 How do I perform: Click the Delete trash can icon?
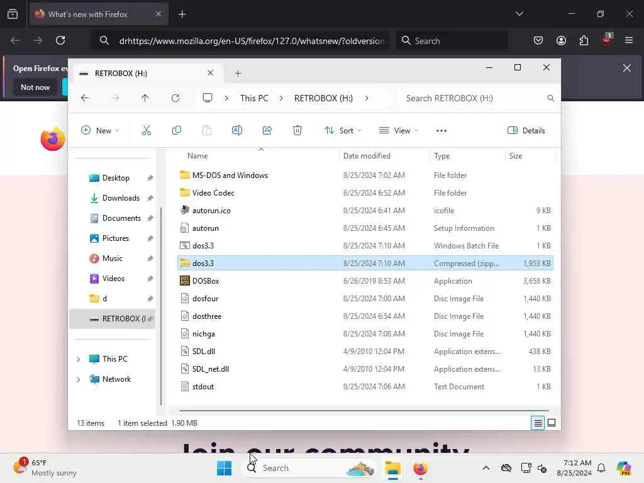point(297,131)
